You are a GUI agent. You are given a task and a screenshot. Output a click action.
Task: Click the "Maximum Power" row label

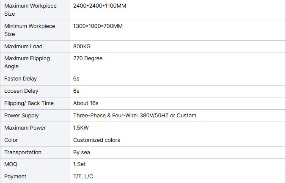(25, 128)
